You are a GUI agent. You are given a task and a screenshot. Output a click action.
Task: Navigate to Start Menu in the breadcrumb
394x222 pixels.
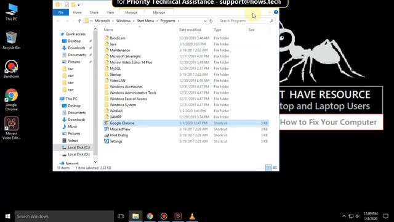coord(145,21)
